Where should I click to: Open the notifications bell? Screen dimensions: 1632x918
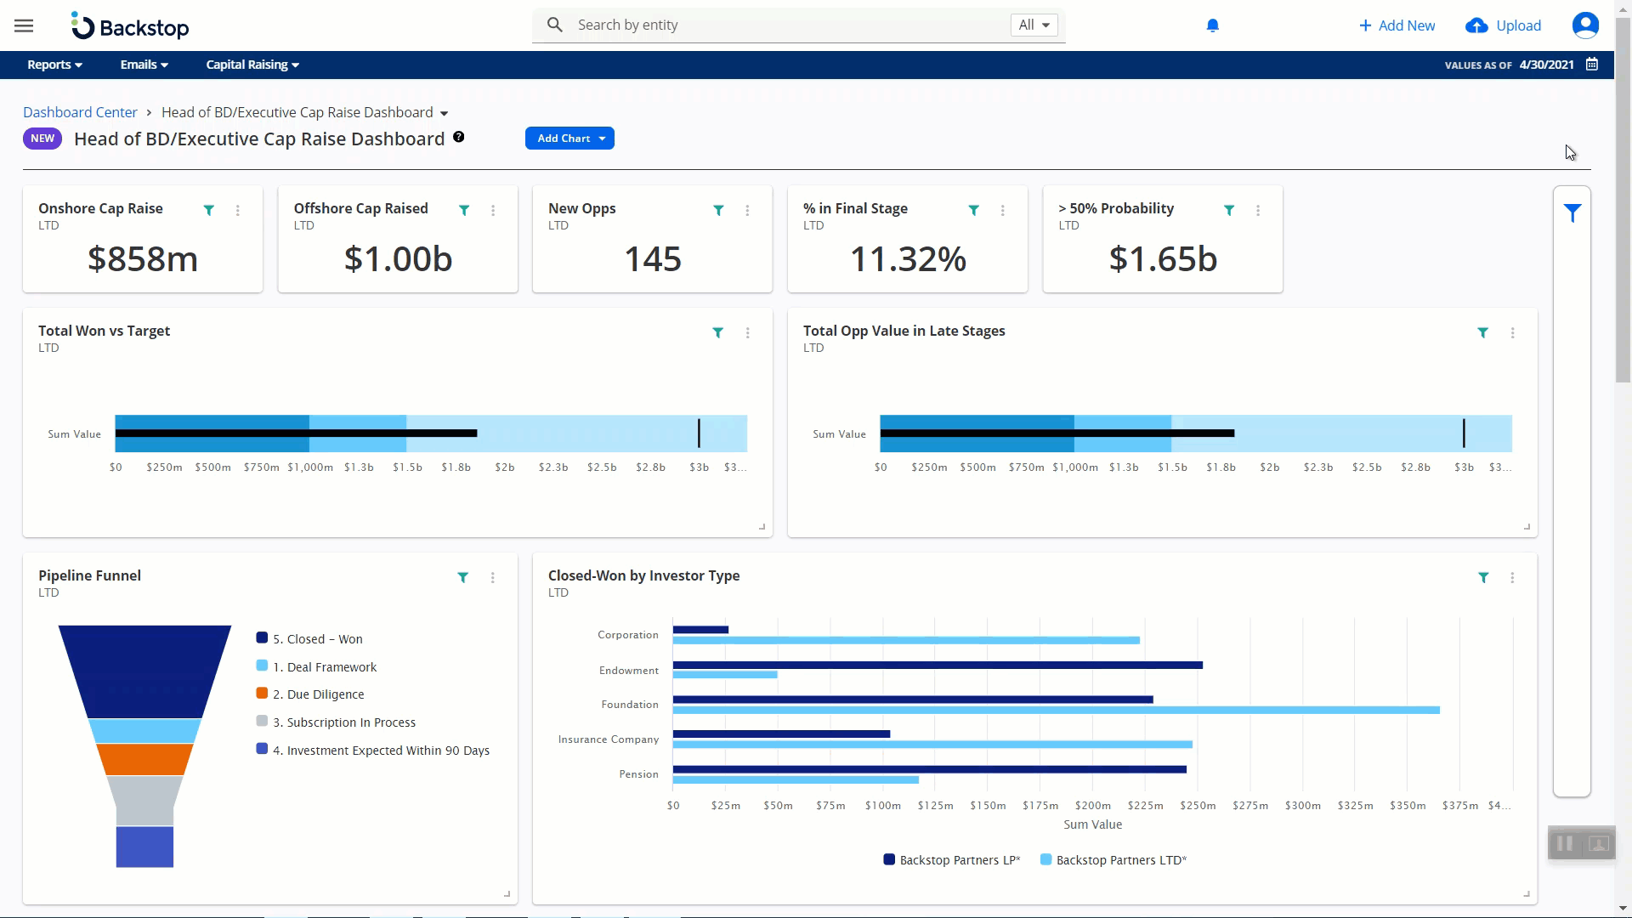click(1213, 25)
